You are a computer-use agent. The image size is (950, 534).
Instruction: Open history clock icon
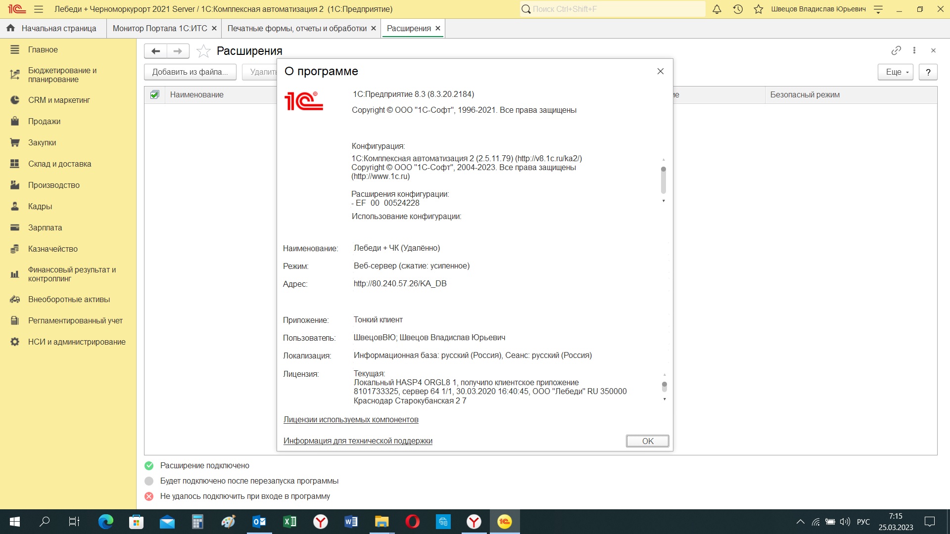click(x=738, y=9)
